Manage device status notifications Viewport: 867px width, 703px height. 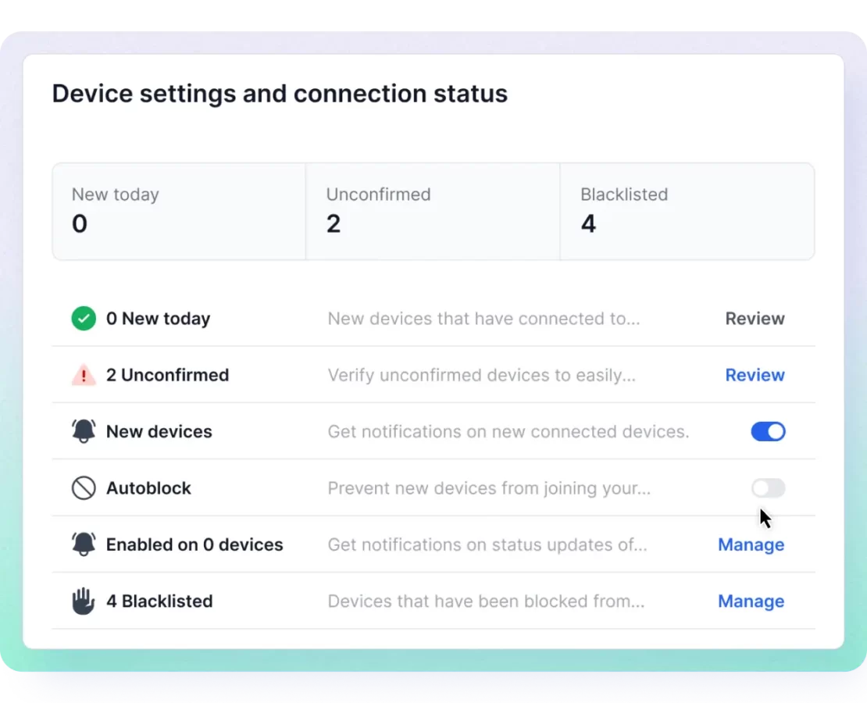(751, 544)
